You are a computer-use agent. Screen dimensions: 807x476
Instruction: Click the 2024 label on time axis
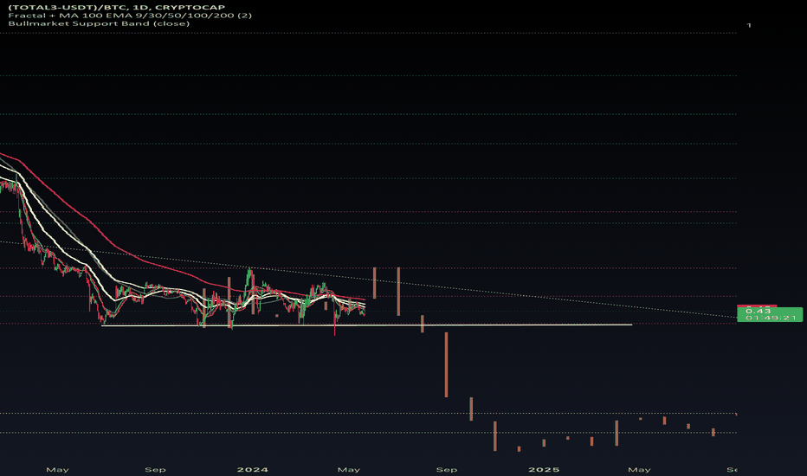coord(252,469)
